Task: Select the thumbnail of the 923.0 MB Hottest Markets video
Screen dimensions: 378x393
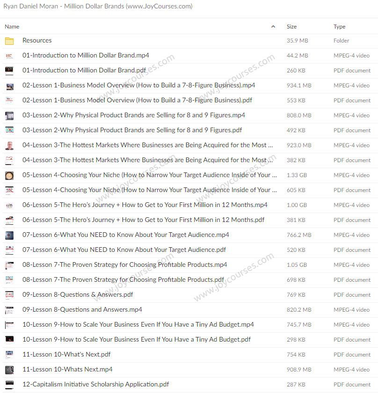Action: tap(9, 145)
